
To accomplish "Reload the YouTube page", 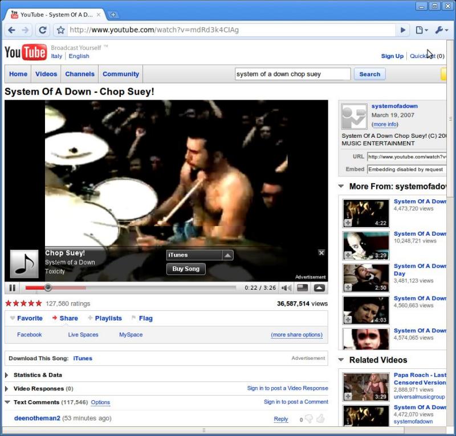I will pyautogui.click(x=42, y=30).
